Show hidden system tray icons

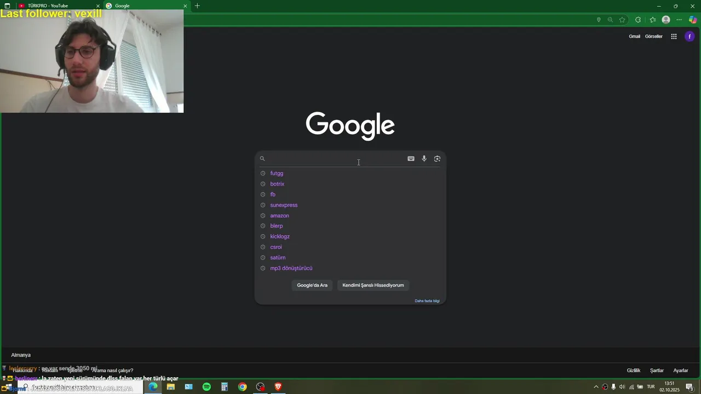click(x=596, y=387)
